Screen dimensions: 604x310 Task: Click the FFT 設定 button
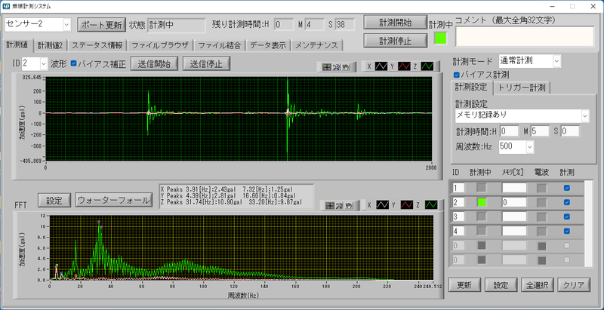point(54,200)
